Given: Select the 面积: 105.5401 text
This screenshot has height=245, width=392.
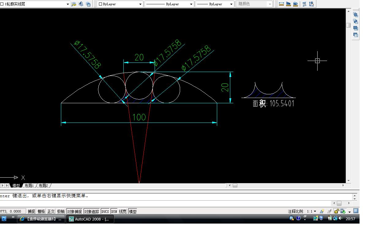Looking at the screenshot, I should click(273, 104).
